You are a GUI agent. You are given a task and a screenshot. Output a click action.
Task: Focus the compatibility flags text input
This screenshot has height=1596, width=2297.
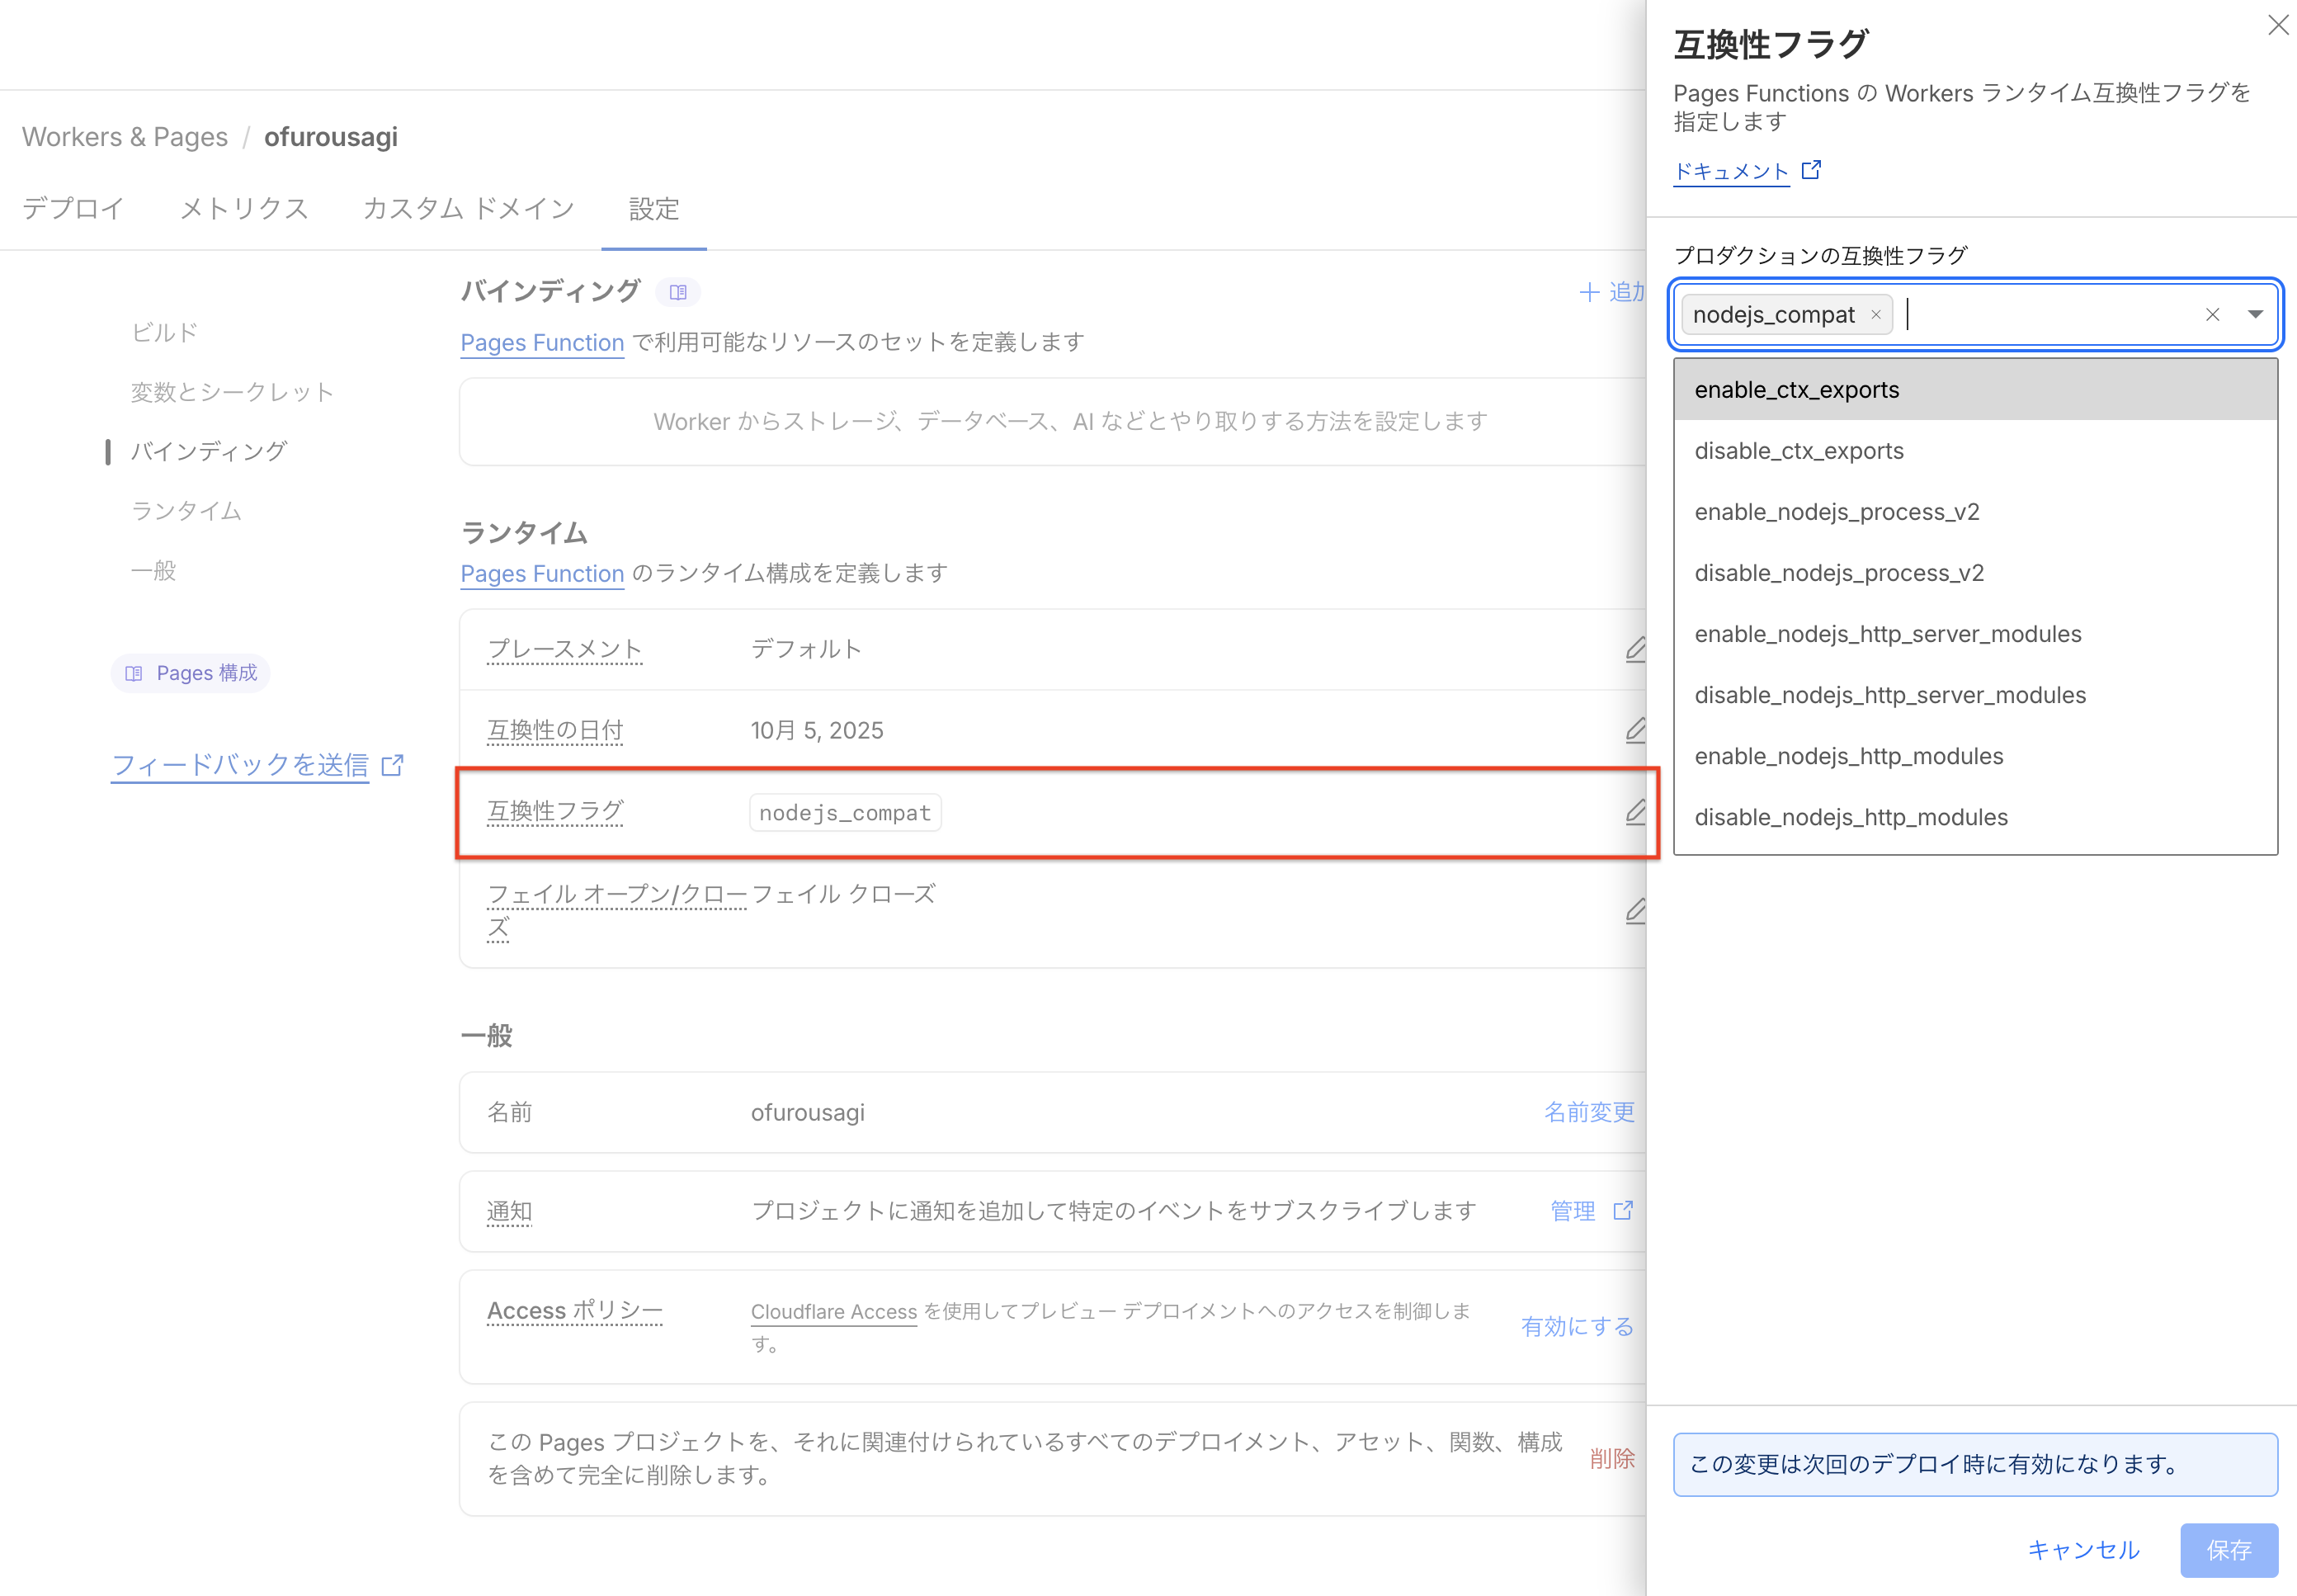pyautogui.click(x=2039, y=315)
